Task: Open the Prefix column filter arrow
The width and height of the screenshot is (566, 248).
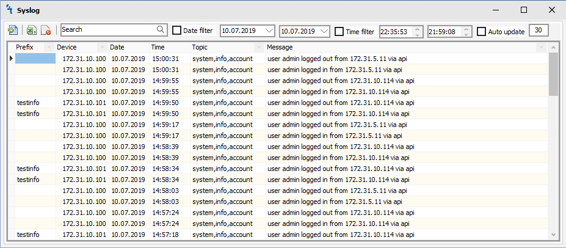Action: point(48,47)
